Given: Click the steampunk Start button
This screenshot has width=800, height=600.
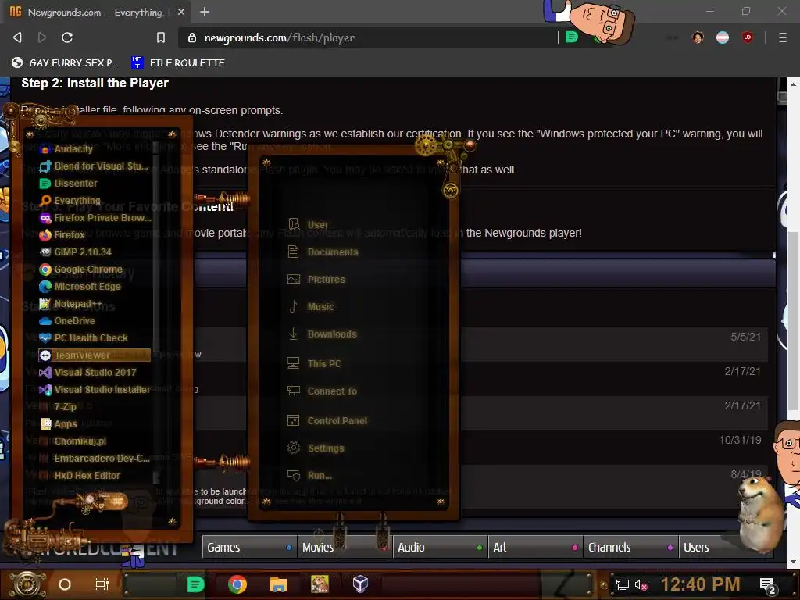Looking at the screenshot, I should pos(27,584).
